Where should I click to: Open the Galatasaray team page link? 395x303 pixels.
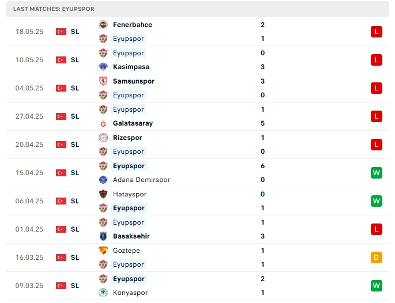click(x=133, y=123)
